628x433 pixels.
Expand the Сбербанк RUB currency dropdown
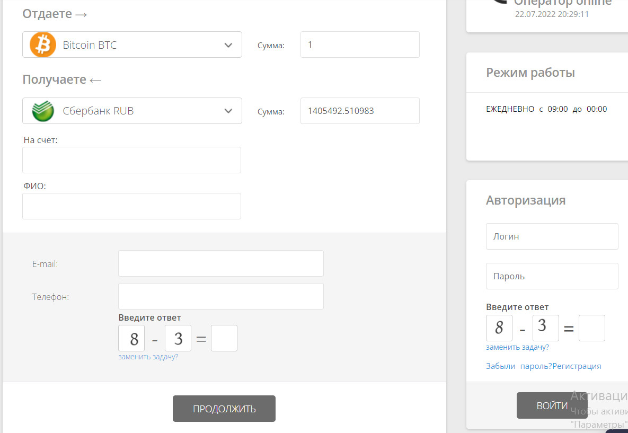[x=228, y=111]
